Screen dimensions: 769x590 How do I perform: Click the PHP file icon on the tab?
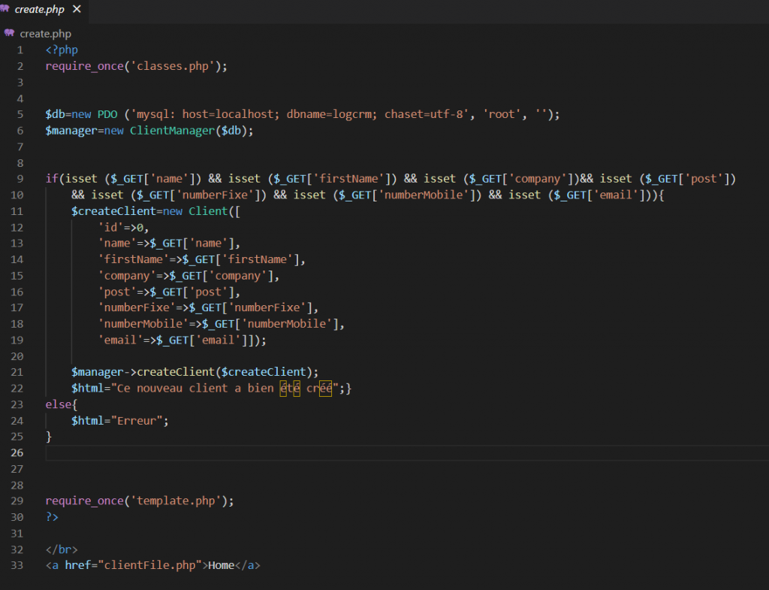point(5,9)
